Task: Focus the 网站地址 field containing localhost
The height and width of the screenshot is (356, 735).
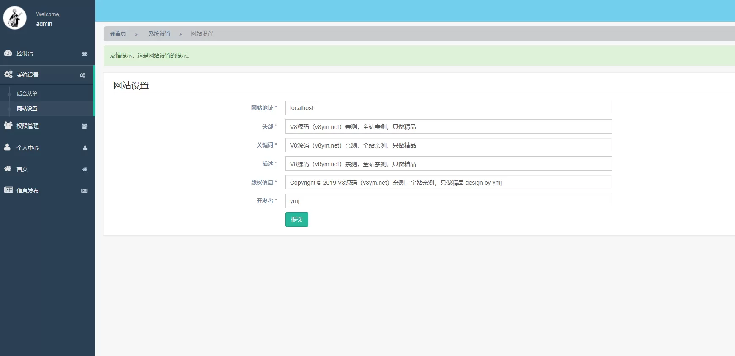Action: click(x=448, y=108)
